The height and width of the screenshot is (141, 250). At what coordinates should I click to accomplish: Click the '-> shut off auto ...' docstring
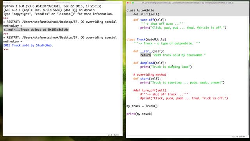pyautogui.click(x=162, y=24)
